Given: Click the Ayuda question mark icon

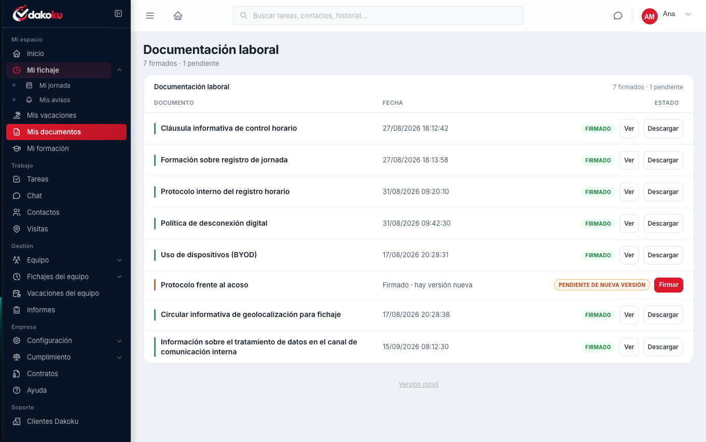Looking at the screenshot, I should point(17,390).
